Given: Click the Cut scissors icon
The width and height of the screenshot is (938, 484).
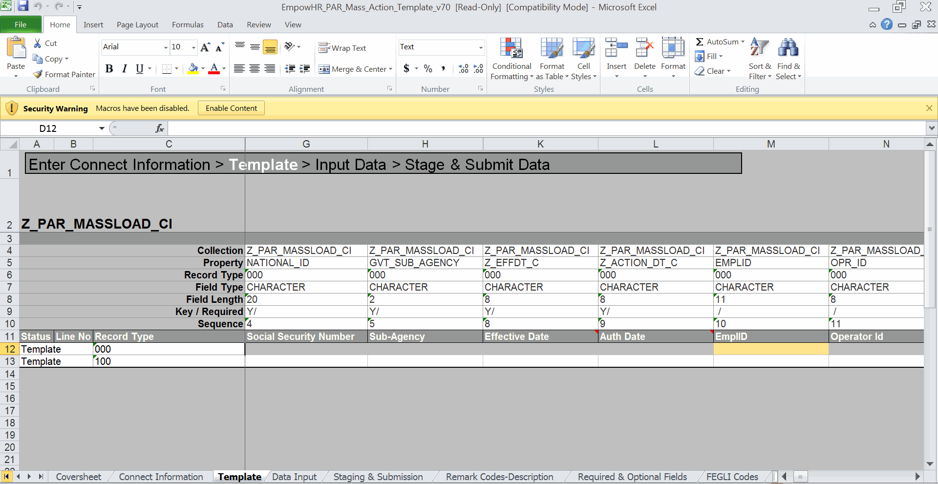Looking at the screenshot, I should click(38, 43).
